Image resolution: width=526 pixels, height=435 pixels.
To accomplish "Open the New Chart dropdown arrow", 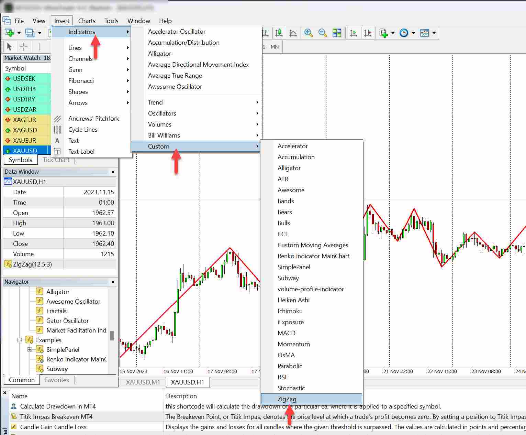I will click(19, 33).
